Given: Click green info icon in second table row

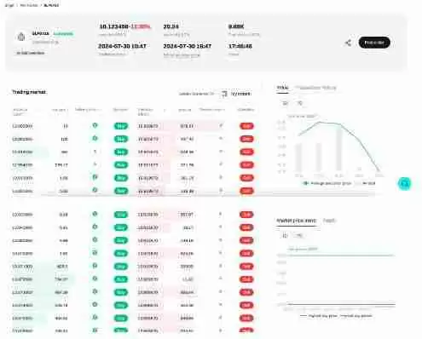Looking at the screenshot, I should pyautogui.click(x=95, y=138).
